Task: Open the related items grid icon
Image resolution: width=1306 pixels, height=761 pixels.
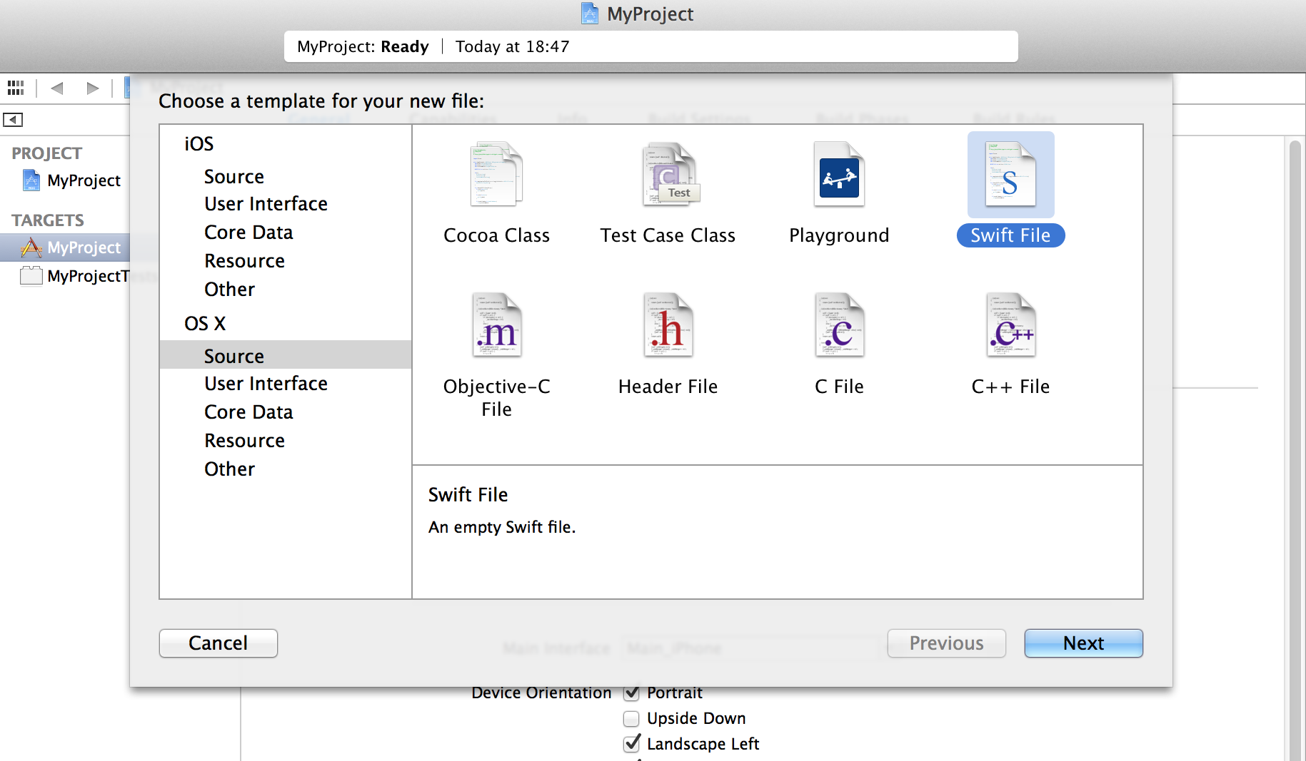Action: 16,88
